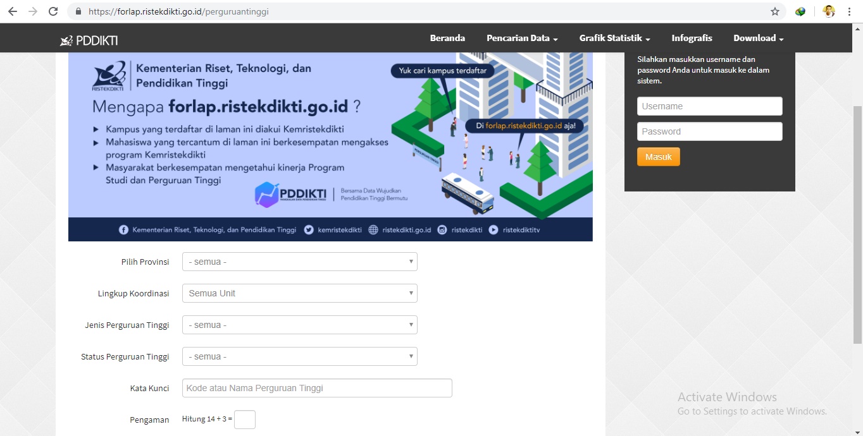863x436 pixels.
Task: Click the PDDIKTI logo inside banner
Action: pos(291,195)
